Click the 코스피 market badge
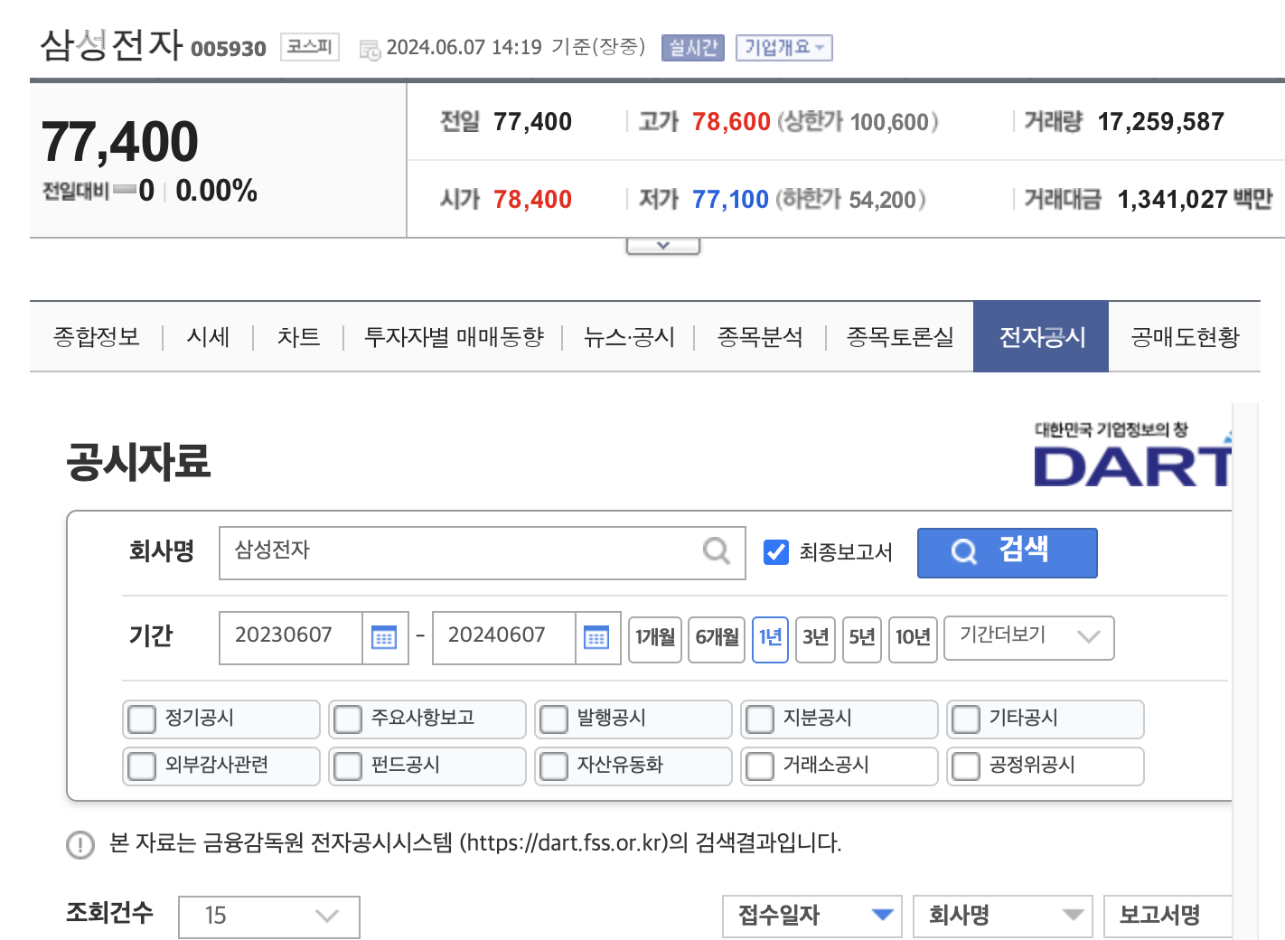The height and width of the screenshot is (940, 1285). [x=310, y=47]
